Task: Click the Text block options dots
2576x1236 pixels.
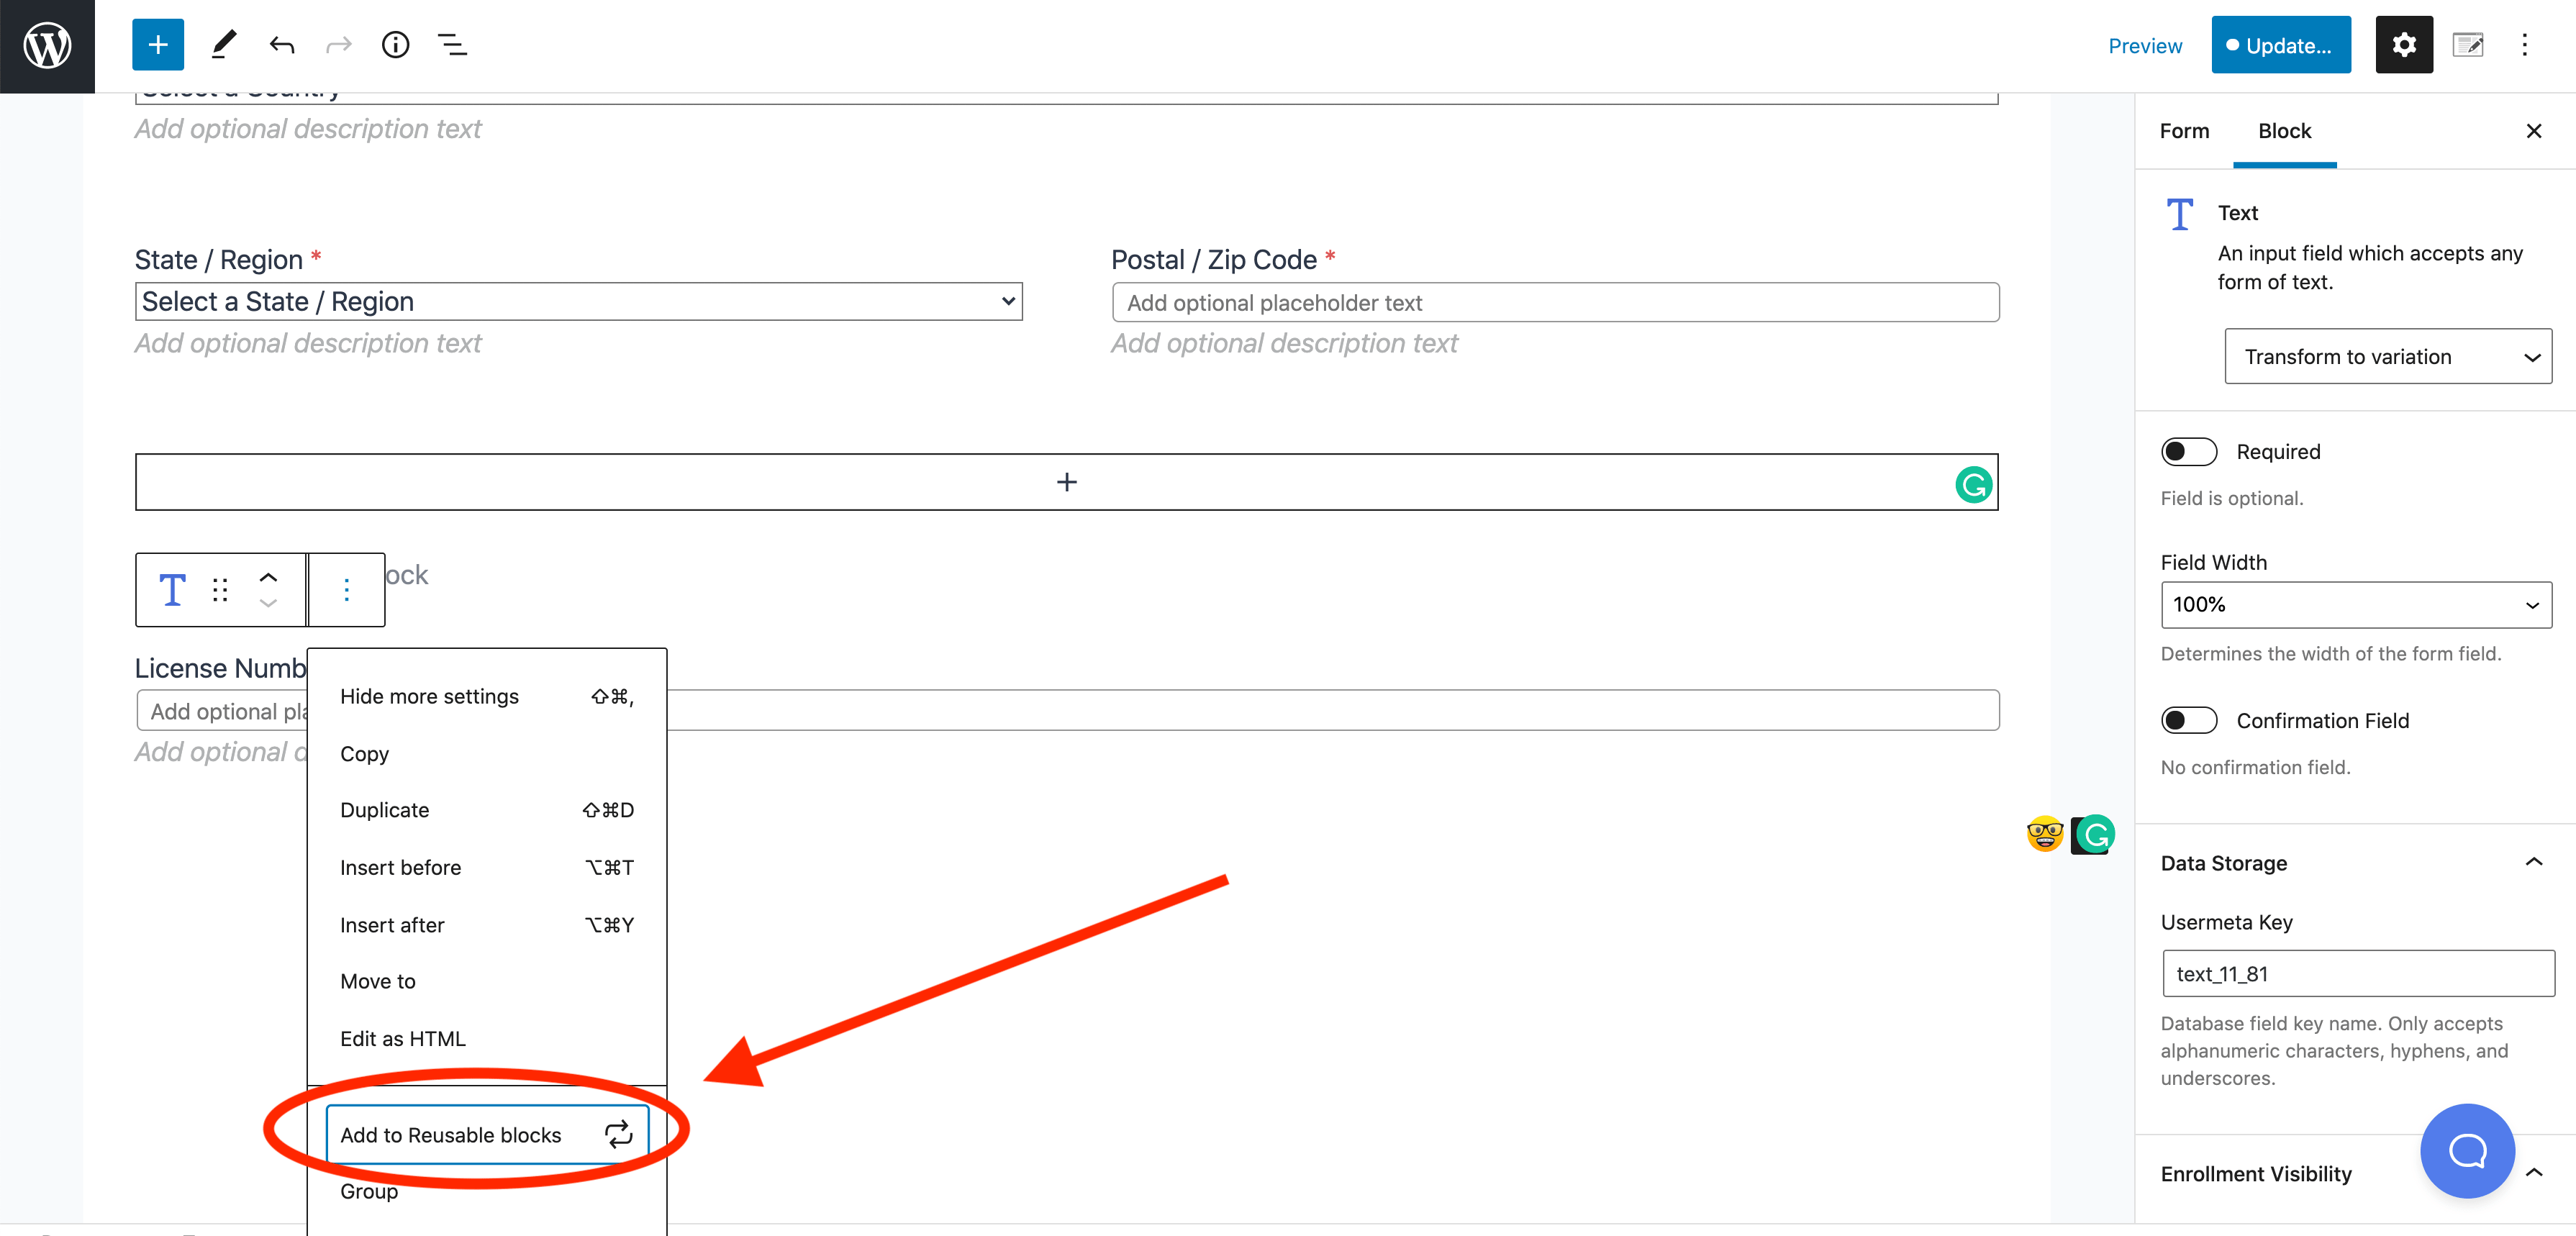Action: (346, 590)
